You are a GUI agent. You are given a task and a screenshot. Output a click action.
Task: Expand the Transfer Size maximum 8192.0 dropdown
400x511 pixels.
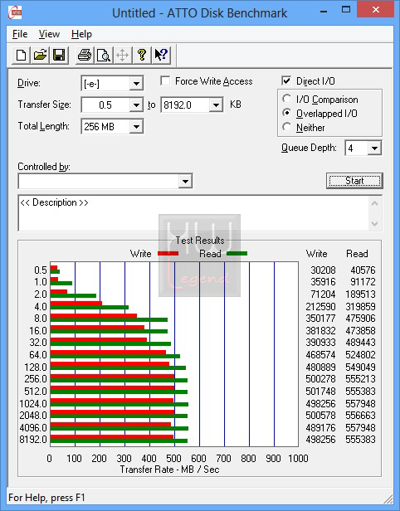click(216, 105)
